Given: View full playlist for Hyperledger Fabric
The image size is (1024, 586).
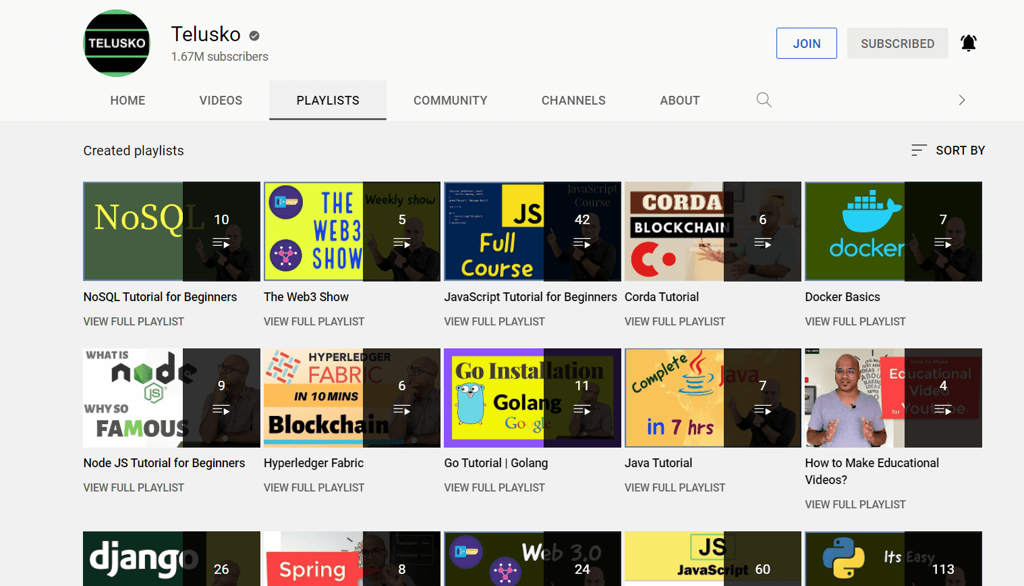Looking at the screenshot, I should click(x=314, y=487).
